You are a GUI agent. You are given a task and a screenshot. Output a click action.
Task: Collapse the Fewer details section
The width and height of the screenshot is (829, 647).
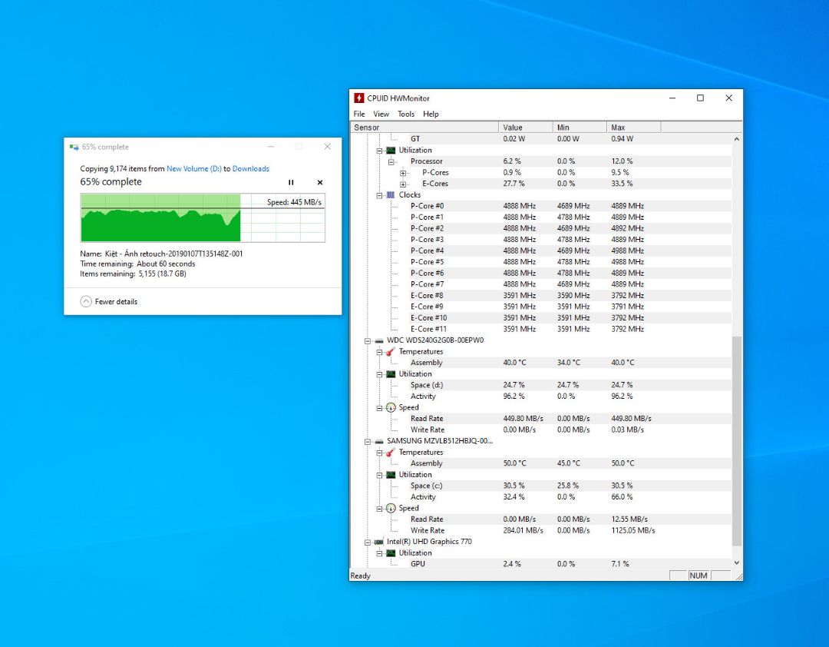86,302
